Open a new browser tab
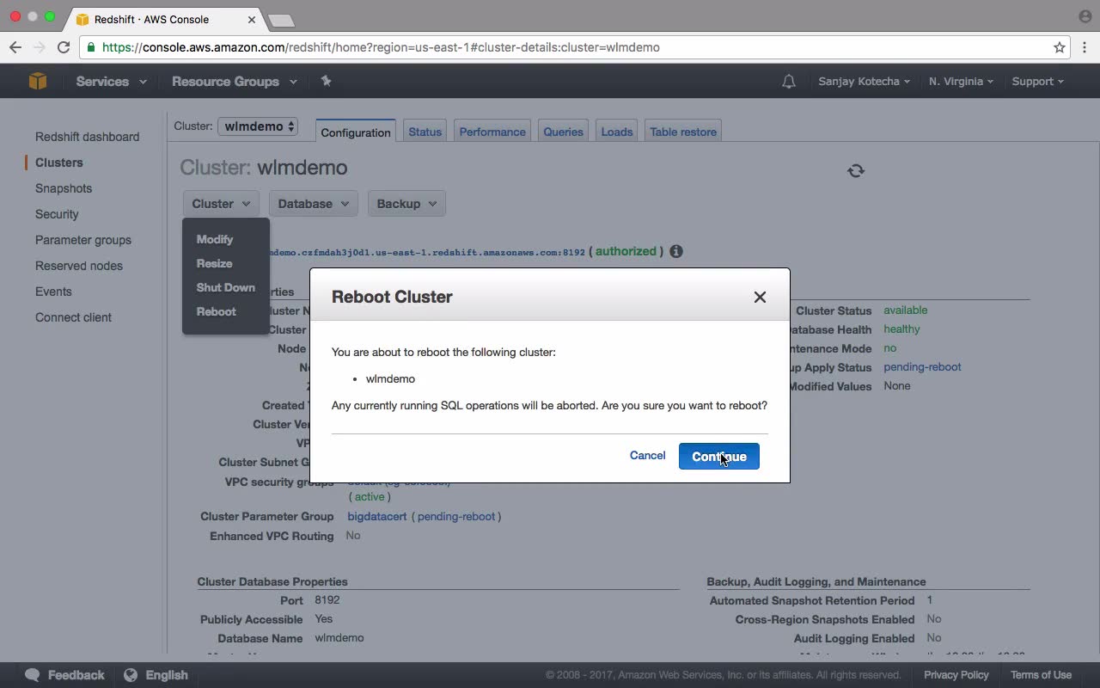Viewport: 1100px width, 688px height. coord(281,20)
